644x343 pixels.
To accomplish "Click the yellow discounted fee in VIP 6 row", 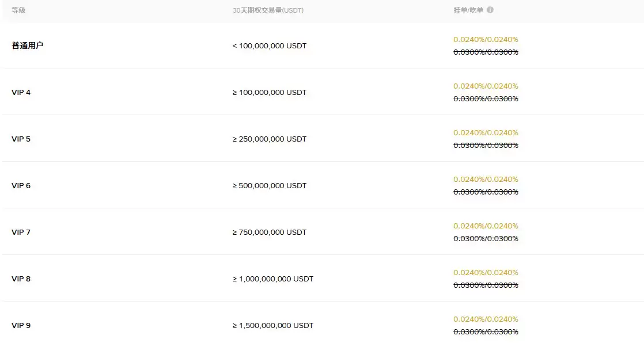I will coord(486,179).
